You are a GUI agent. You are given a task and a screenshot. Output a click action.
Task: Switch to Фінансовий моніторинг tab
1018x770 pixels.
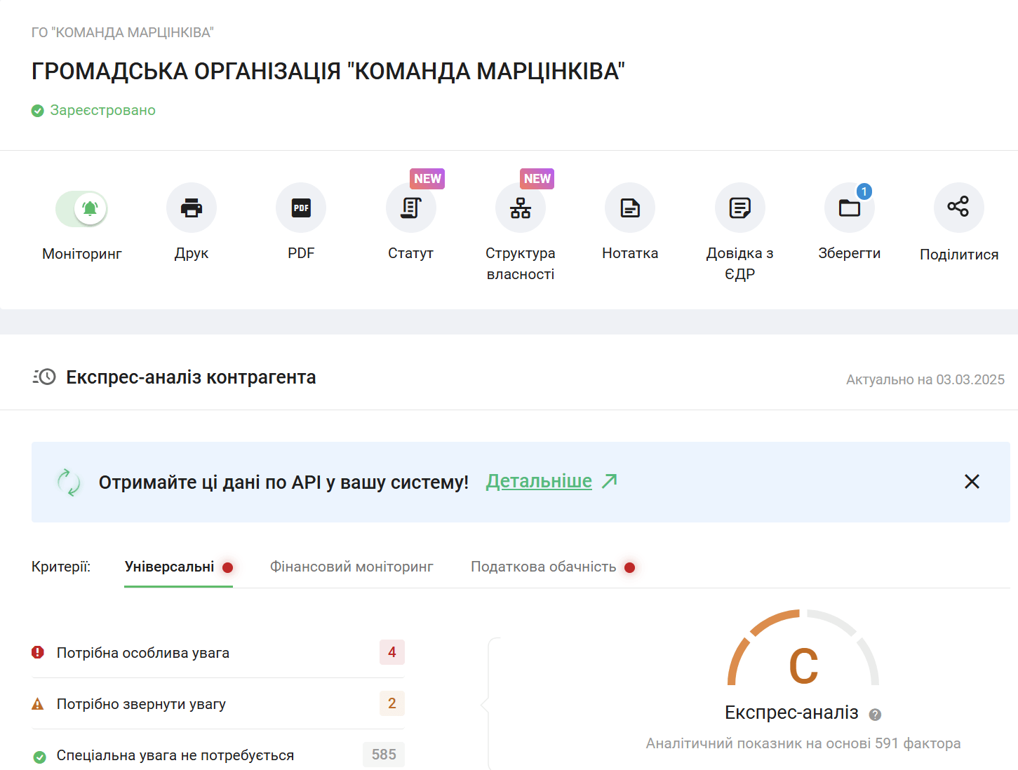tap(351, 567)
